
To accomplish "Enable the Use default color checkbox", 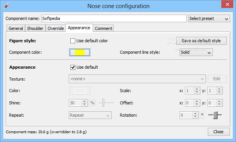I will coord(73,41).
